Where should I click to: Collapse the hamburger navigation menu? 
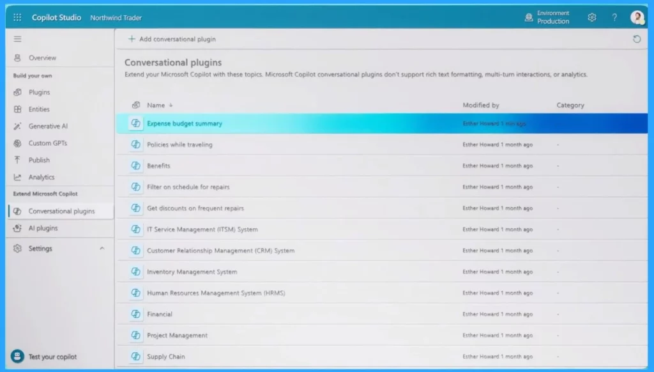17,39
